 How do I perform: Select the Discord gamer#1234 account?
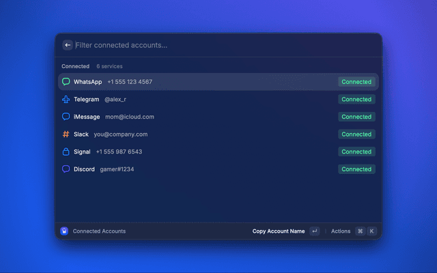(205, 169)
